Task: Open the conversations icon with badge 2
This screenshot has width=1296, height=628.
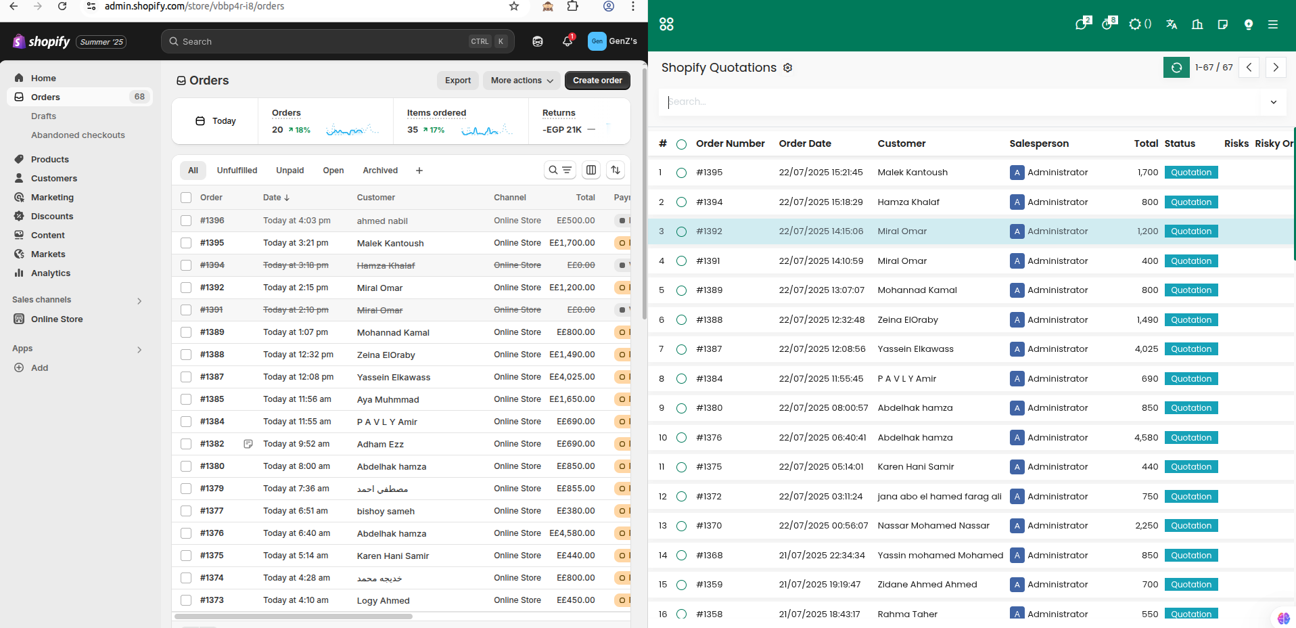Action: coord(1082,24)
